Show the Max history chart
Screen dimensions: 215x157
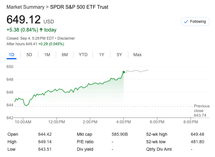point(137,55)
